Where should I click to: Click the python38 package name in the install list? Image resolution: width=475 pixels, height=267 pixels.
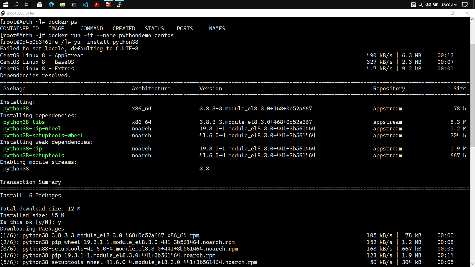pos(16,108)
